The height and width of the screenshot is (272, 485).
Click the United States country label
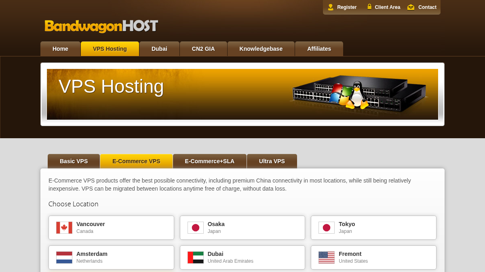(353, 261)
